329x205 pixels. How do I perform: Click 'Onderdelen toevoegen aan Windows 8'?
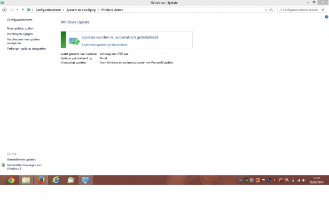click(24, 167)
